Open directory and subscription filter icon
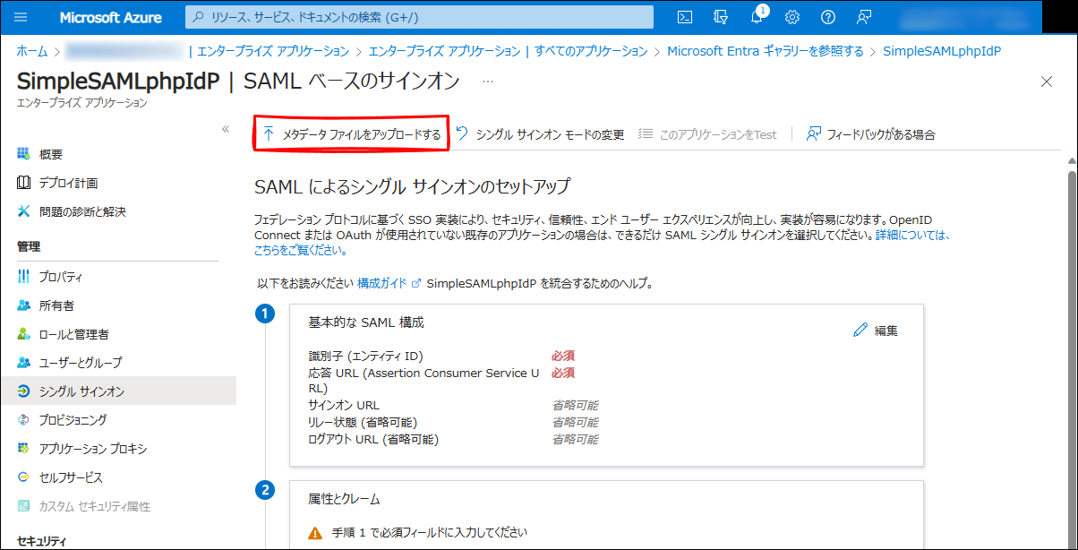This screenshot has width=1078, height=550. [x=721, y=17]
